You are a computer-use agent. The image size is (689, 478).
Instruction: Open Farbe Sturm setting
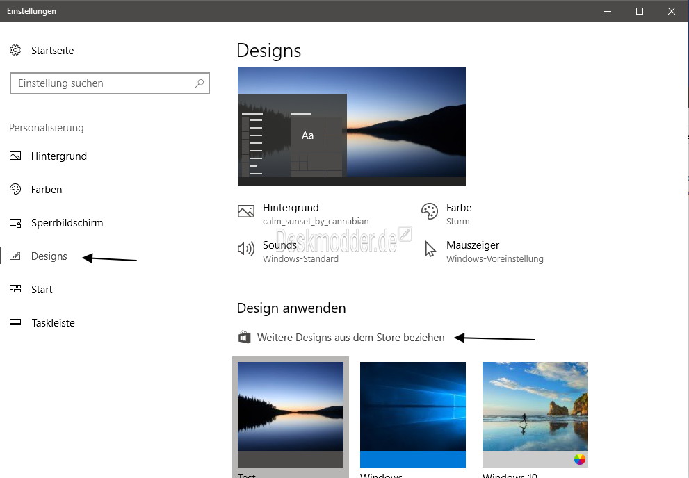point(446,214)
